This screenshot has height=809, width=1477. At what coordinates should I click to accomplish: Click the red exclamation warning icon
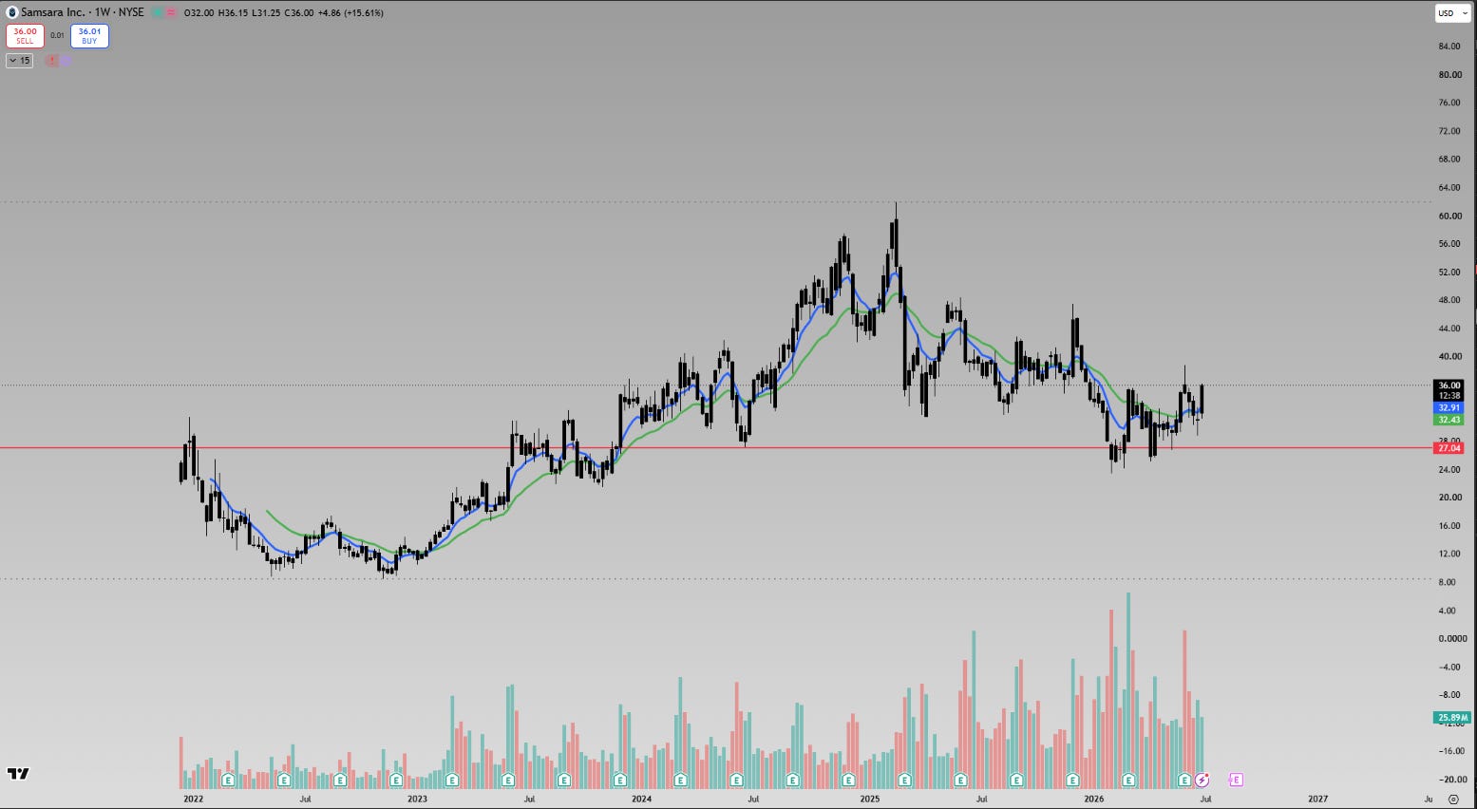click(52, 61)
